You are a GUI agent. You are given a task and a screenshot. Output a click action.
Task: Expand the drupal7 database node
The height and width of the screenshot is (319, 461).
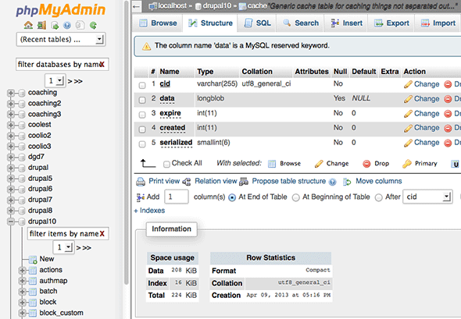(x=11, y=200)
